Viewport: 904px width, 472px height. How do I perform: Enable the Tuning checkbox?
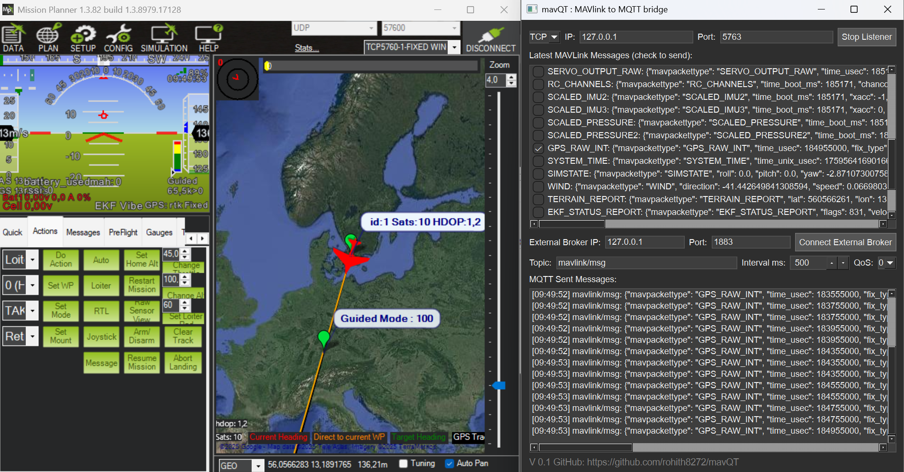403,463
